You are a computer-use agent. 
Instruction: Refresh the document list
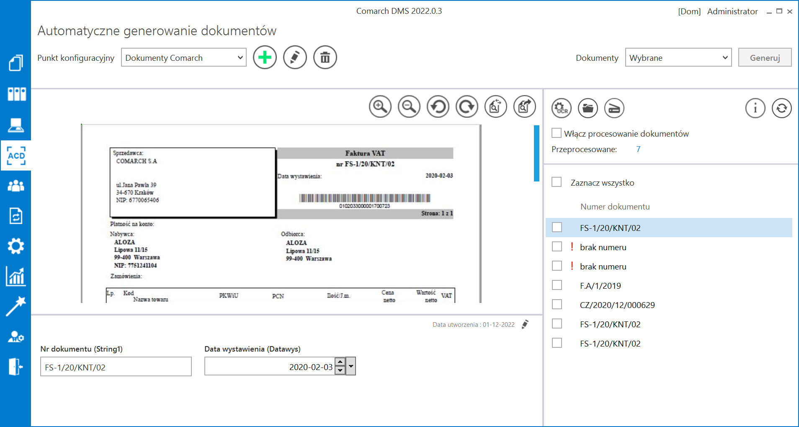pyautogui.click(x=781, y=108)
